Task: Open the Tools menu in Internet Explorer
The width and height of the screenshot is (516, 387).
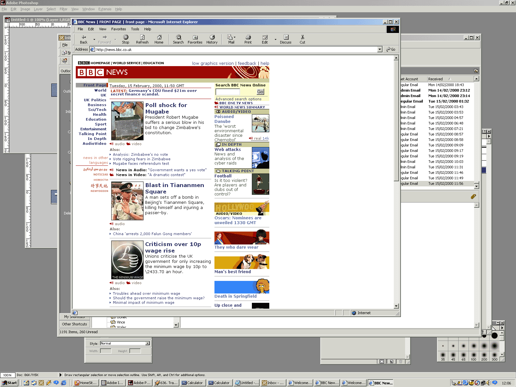Action: [135, 29]
